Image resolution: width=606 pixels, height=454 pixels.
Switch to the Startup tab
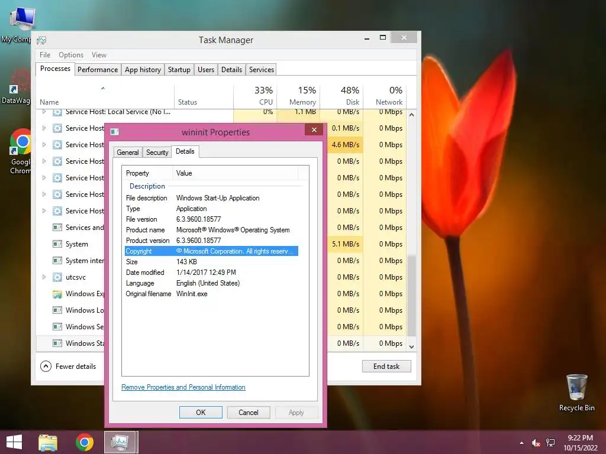pos(179,70)
